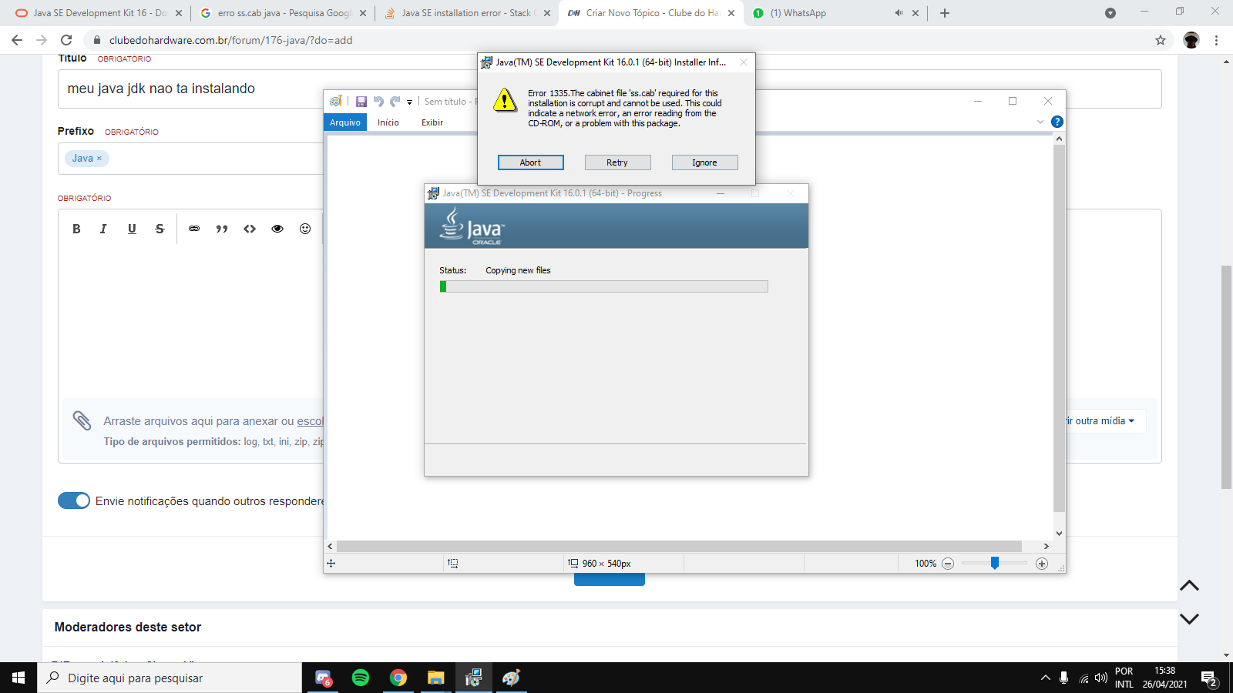Switch to the WhatsApp tab
1233x693 pixels.
click(x=836, y=13)
